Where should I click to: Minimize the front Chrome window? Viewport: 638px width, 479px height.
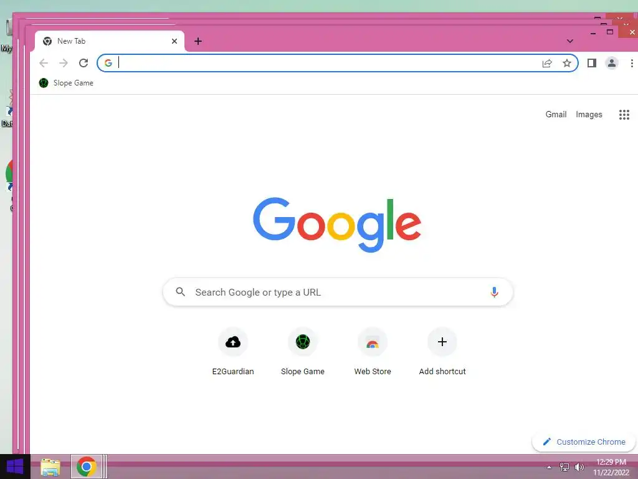pyautogui.click(x=593, y=32)
